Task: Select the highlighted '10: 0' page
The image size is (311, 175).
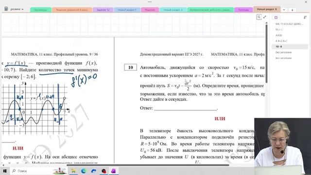Action: (290, 47)
